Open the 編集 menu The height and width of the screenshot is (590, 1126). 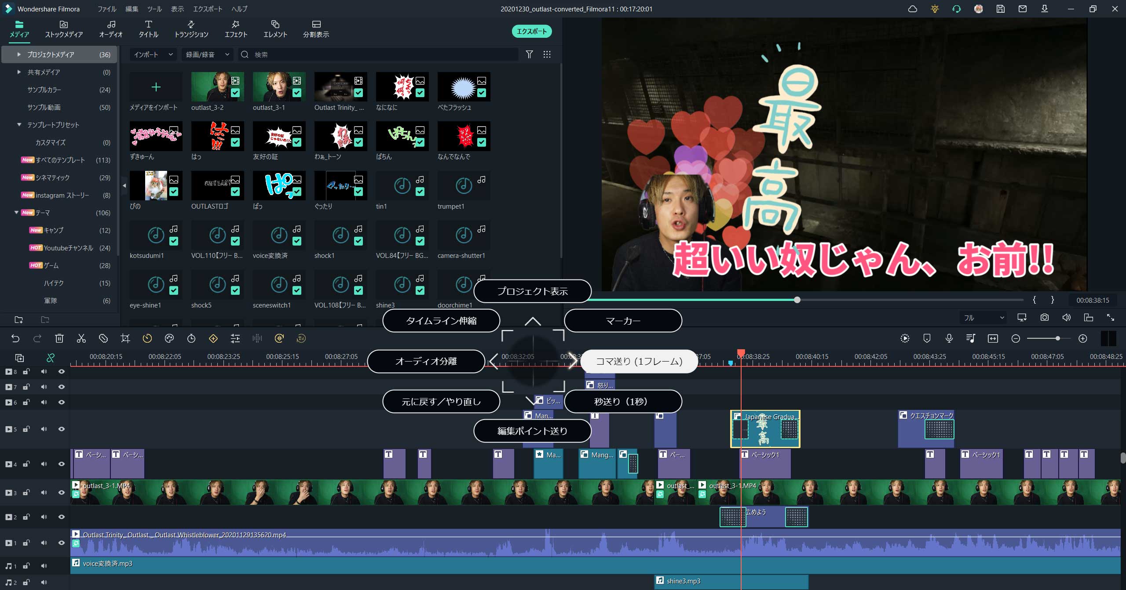tap(132, 9)
